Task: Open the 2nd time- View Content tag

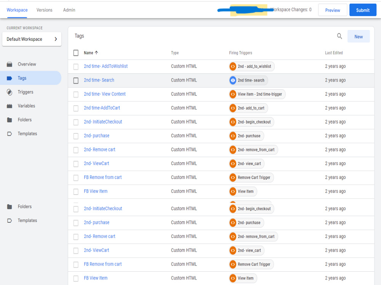Action: pos(105,94)
